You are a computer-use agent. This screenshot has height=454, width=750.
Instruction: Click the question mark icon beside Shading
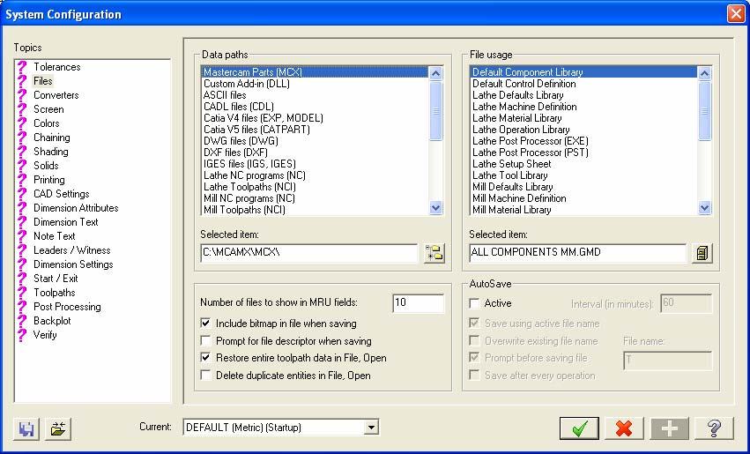[x=22, y=152]
